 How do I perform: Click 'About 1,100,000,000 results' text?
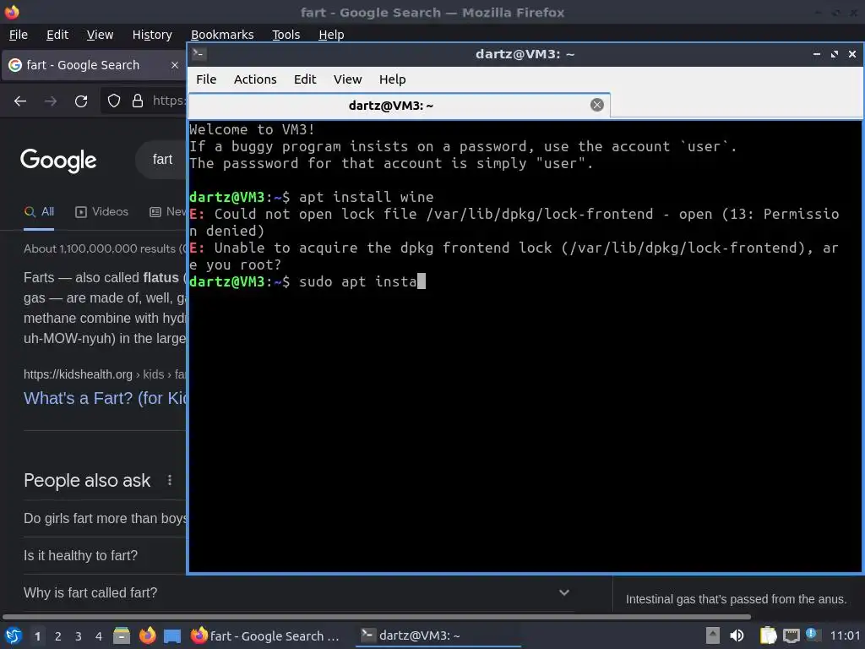[100, 249]
